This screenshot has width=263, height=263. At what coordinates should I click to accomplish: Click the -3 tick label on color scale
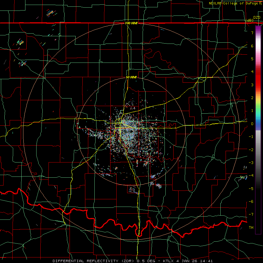251,162
